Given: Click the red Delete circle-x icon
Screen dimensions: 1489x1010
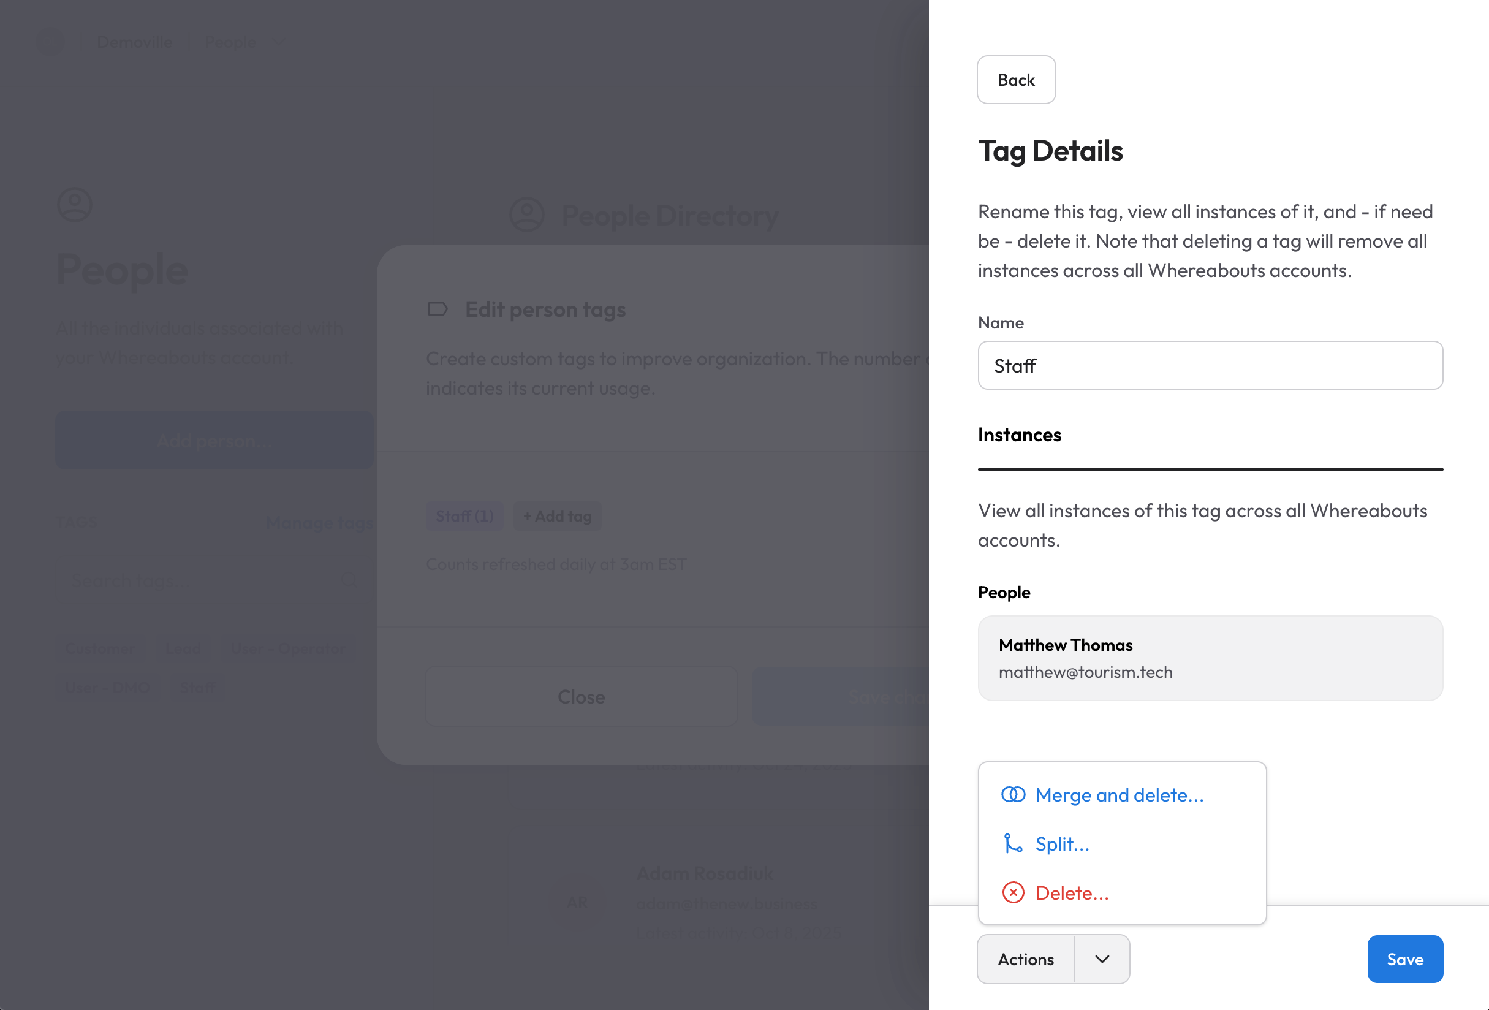Looking at the screenshot, I should pyautogui.click(x=1013, y=893).
